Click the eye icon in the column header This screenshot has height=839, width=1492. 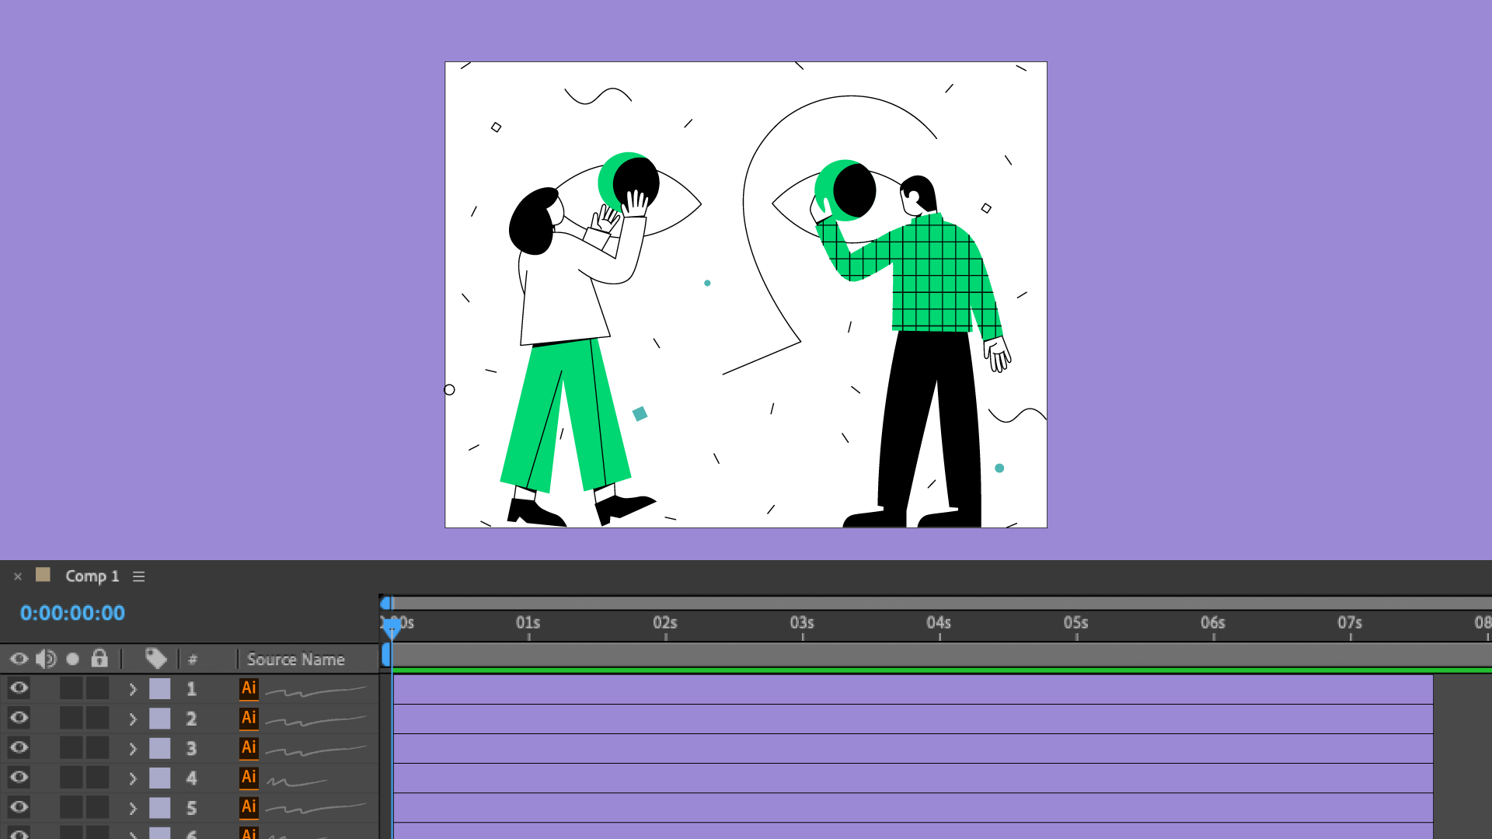19,658
